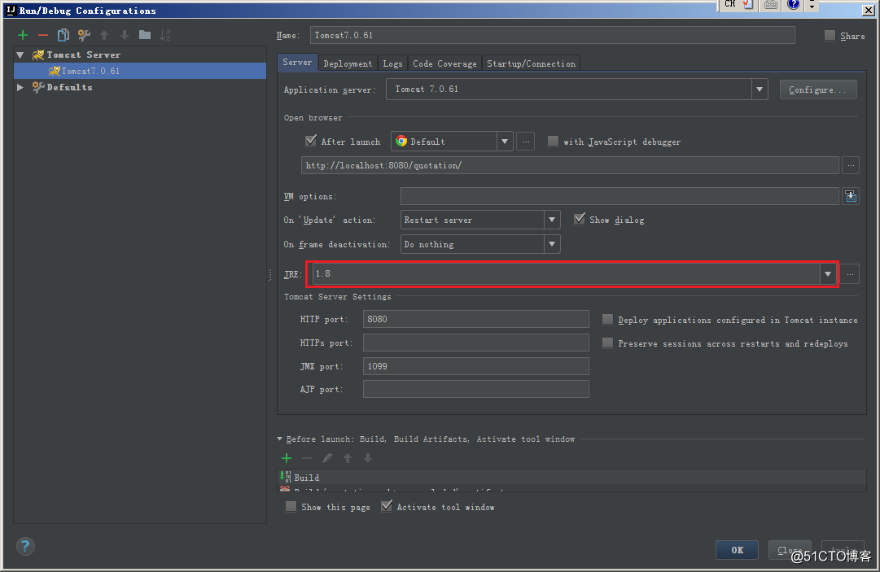Open the Default browser dropdown
The height and width of the screenshot is (572, 880).
click(x=505, y=142)
